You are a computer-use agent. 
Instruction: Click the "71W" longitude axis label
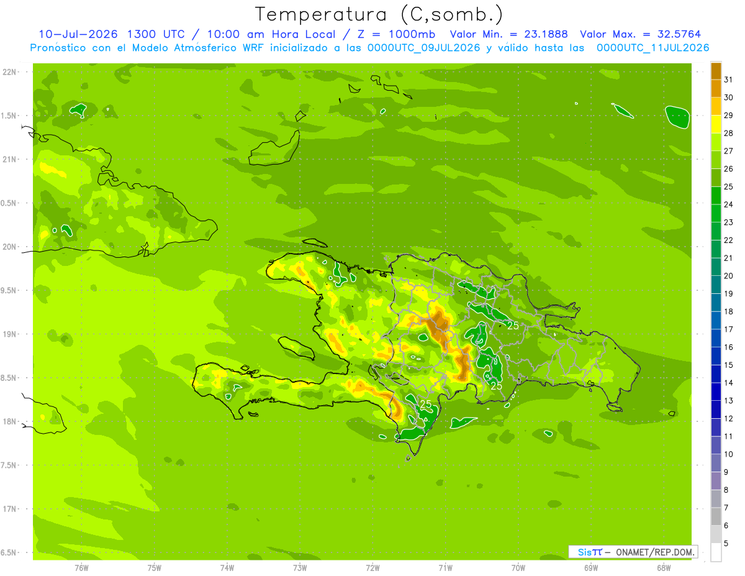pos(445,568)
